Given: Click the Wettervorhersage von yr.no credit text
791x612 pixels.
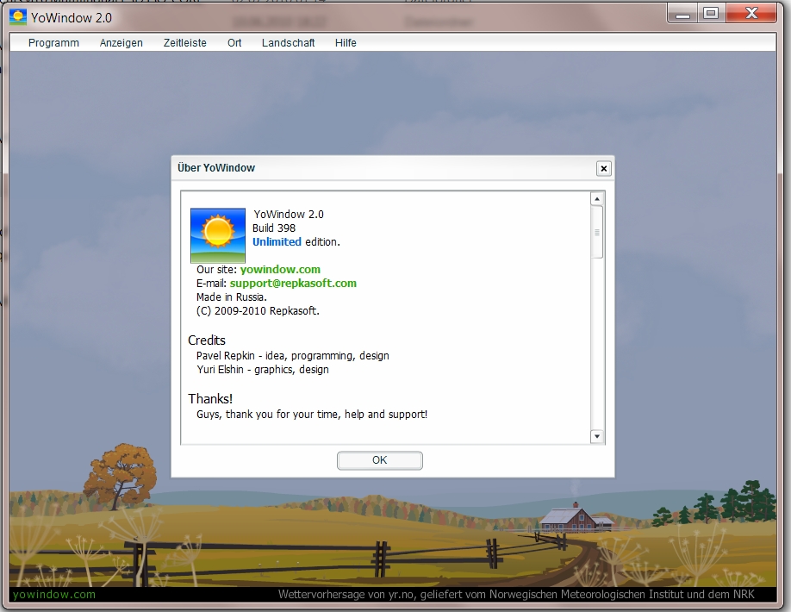Looking at the screenshot, I should pyautogui.click(x=516, y=595).
